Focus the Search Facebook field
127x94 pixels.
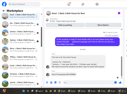point(24,4)
